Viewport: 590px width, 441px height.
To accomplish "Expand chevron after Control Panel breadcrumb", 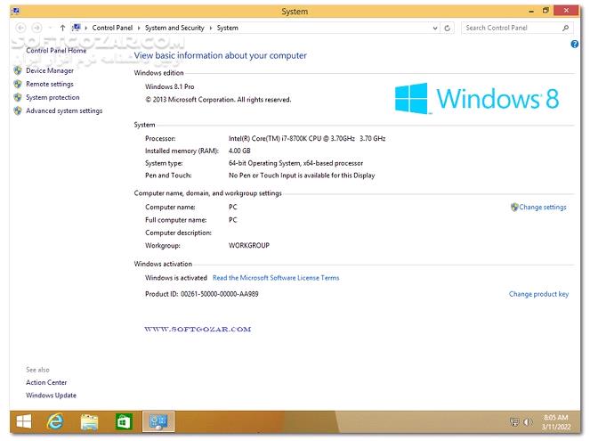I will (x=139, y=28).
